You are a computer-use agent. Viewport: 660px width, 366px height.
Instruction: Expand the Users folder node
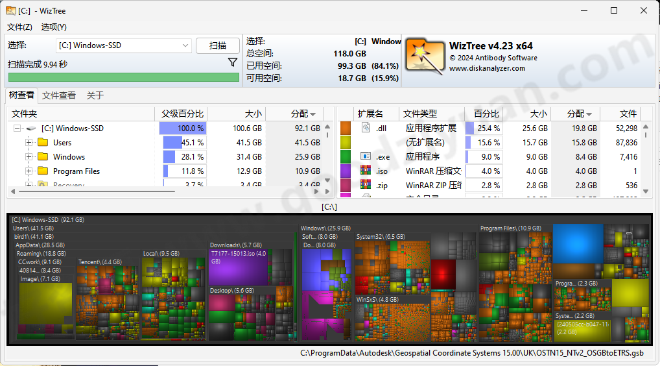coord(29,142)
